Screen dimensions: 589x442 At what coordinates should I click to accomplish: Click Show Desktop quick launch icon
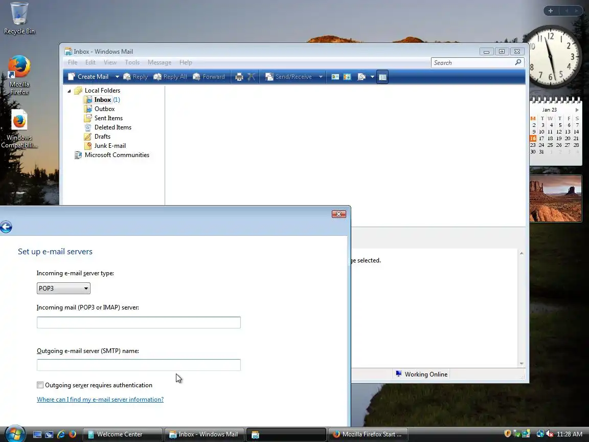37,434
